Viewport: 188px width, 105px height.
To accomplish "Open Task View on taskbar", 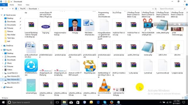I will [x=57, y=102].
